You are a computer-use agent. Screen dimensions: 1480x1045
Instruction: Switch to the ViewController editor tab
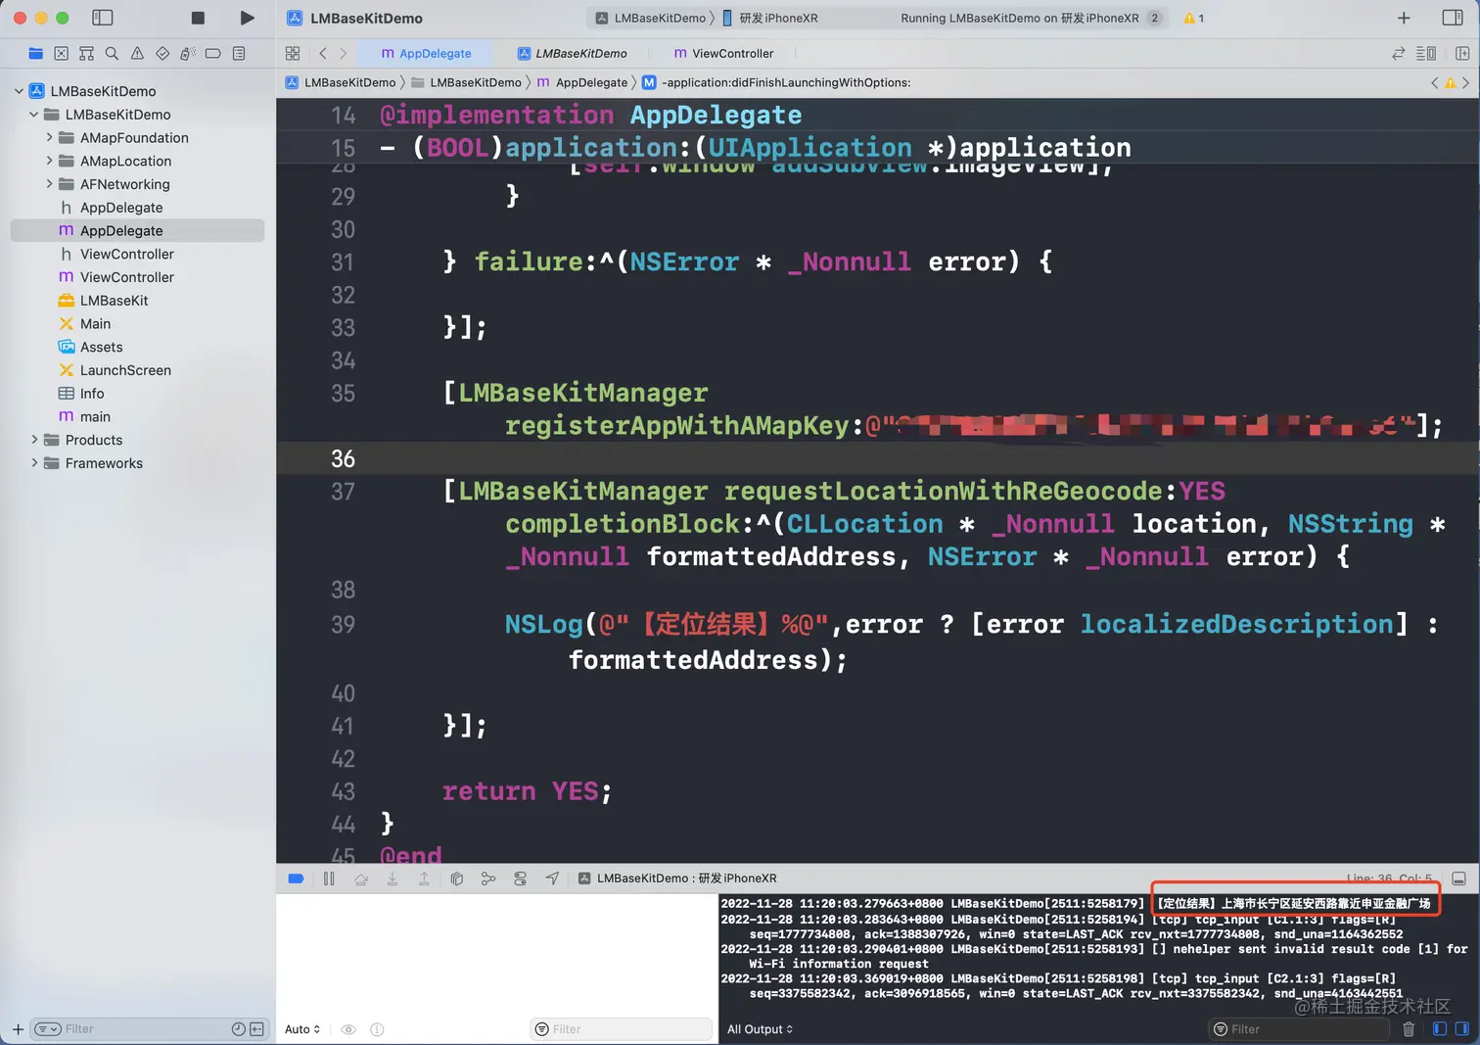click(723, 54)
